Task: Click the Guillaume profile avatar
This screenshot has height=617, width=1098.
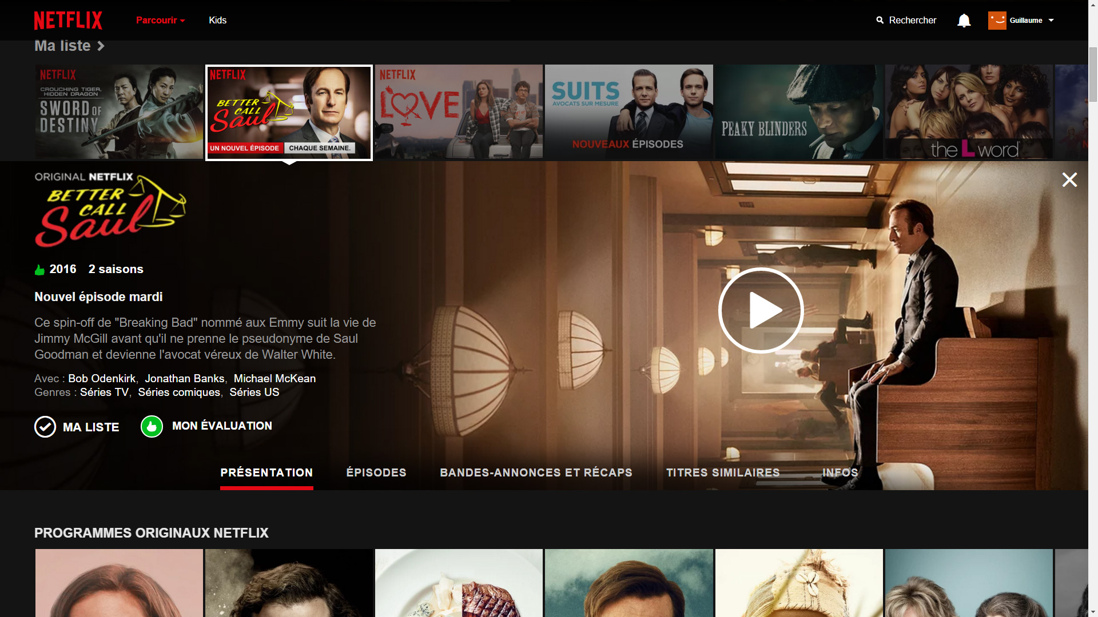Action: (997, 21)
